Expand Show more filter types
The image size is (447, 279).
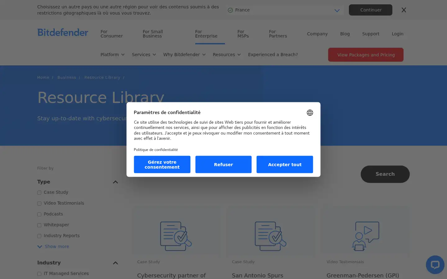coord(53,246)
